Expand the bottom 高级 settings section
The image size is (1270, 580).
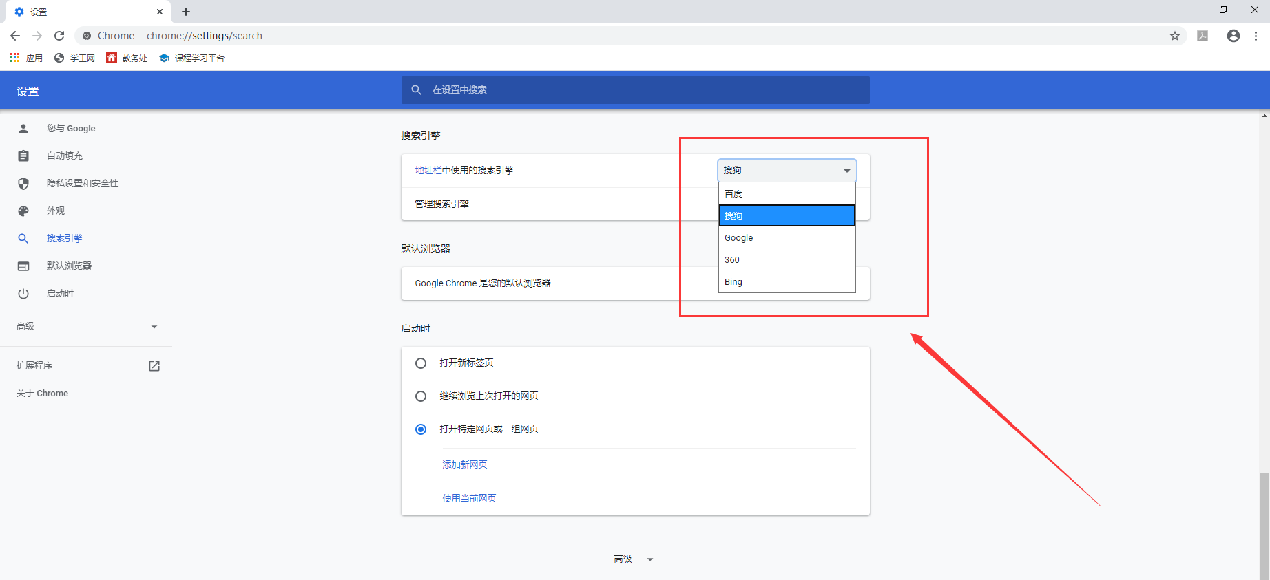click(633, 559)
